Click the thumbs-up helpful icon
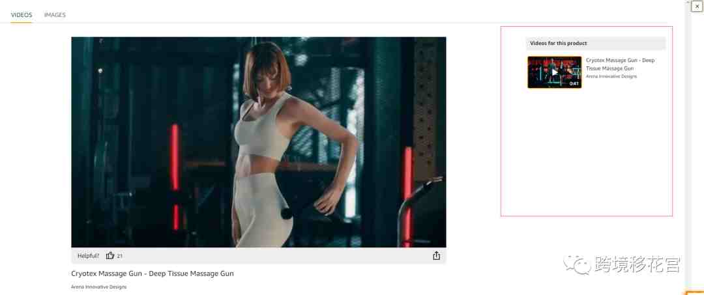This screenshot has width=704, height=295. pos(110,255)
